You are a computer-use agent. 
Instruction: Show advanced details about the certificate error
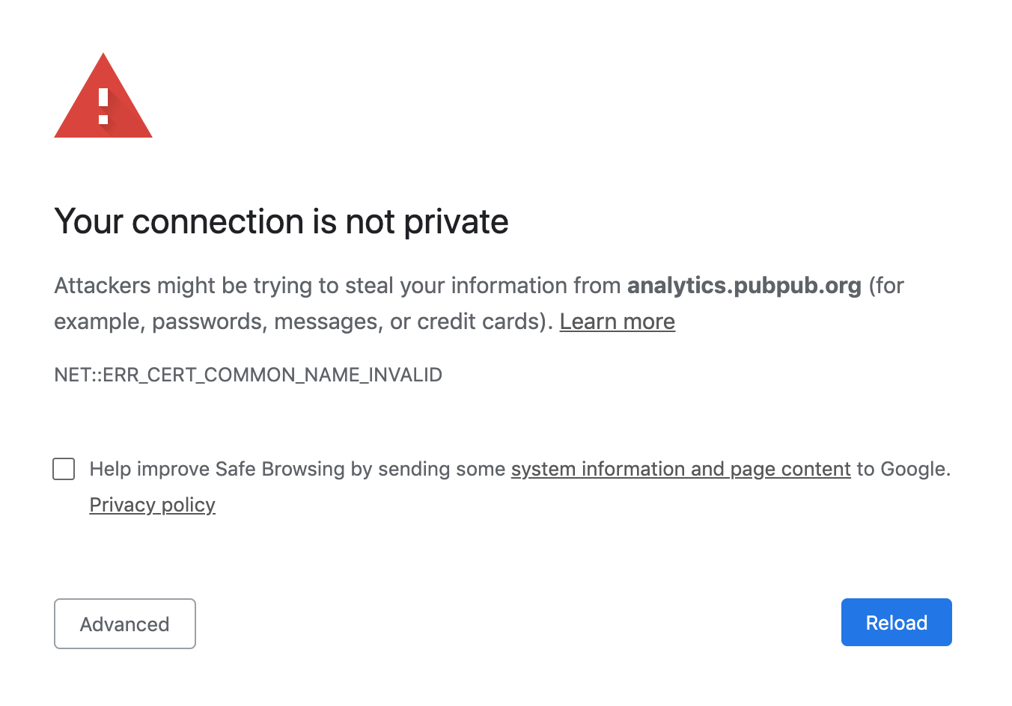[x=124, y=624]
